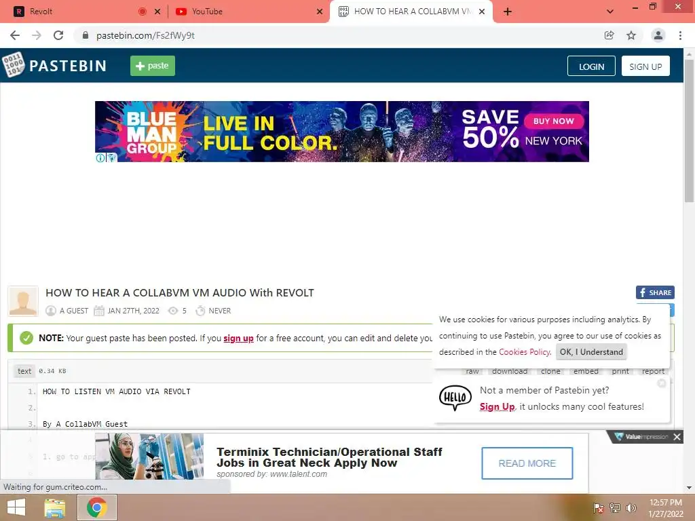Open the Cookies Policy link

pyautogui.click(x=525, y=352)
